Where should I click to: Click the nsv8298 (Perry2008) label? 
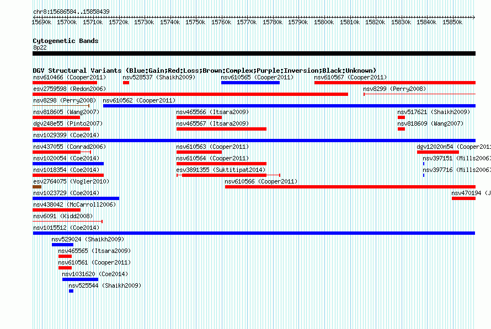[65, 100]
